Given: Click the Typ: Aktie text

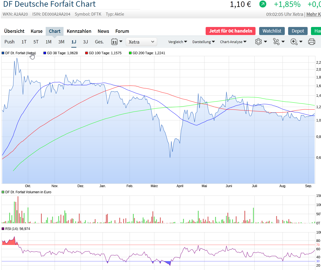Looking at the screenshot, I should (x=115, y=14).
